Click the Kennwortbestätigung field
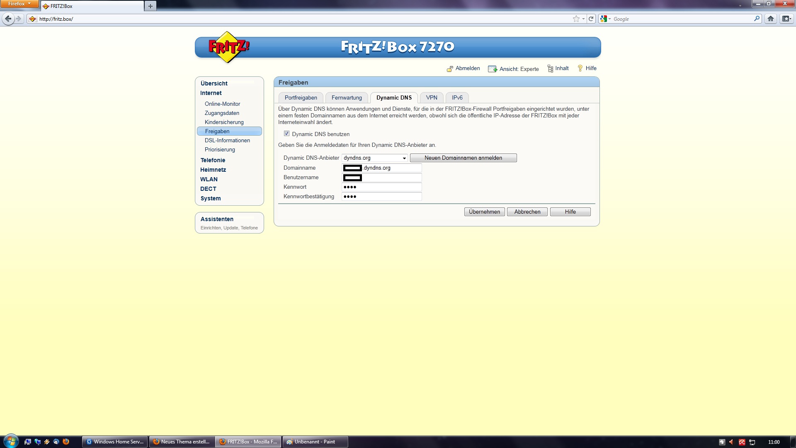 pyautogui.click(x=381, y=197)
